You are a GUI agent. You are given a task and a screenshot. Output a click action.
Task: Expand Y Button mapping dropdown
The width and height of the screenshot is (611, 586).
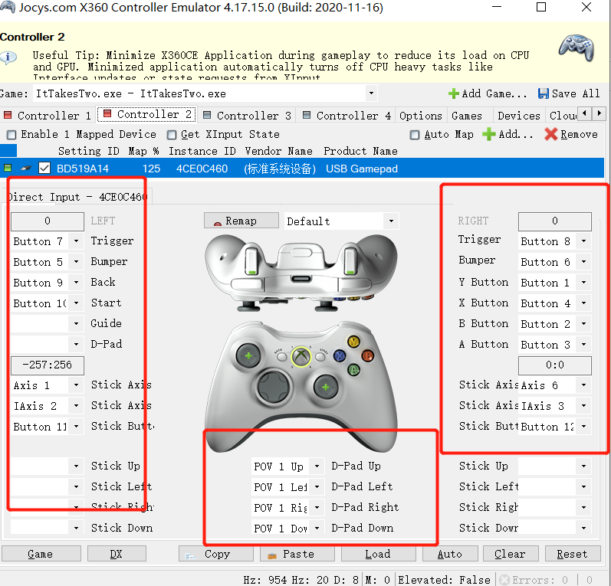(583, 283)
